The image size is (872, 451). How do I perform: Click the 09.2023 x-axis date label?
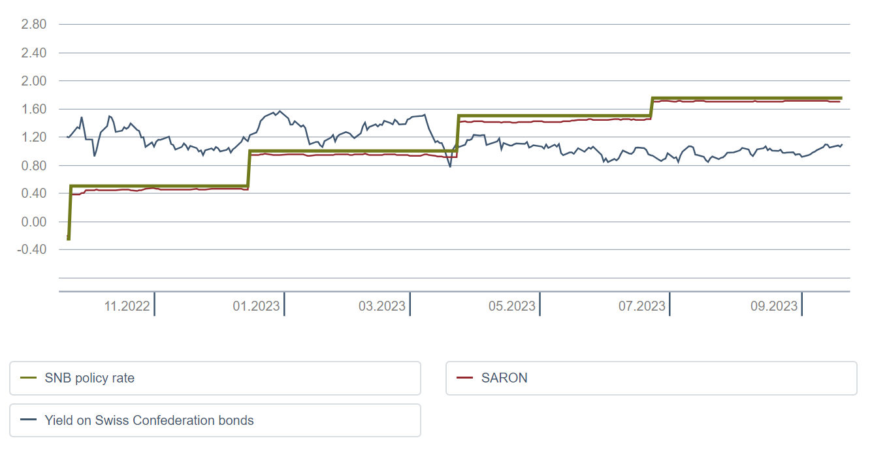[x=774, y=305]
